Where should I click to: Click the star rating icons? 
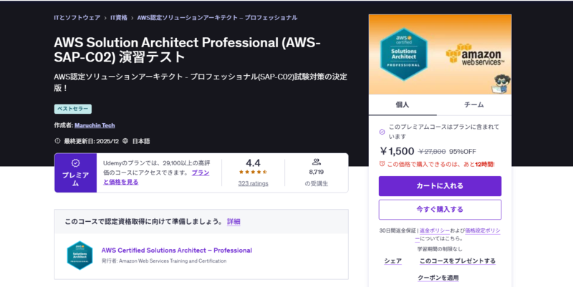[x=253, y=172]
